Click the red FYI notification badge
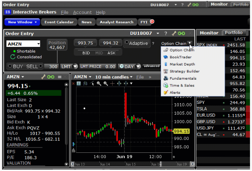This screenshot has width=252, height=171. click(x=152, y=21)
